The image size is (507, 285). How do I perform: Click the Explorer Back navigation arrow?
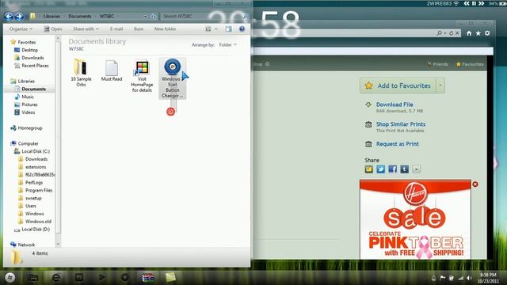point(9,16)
